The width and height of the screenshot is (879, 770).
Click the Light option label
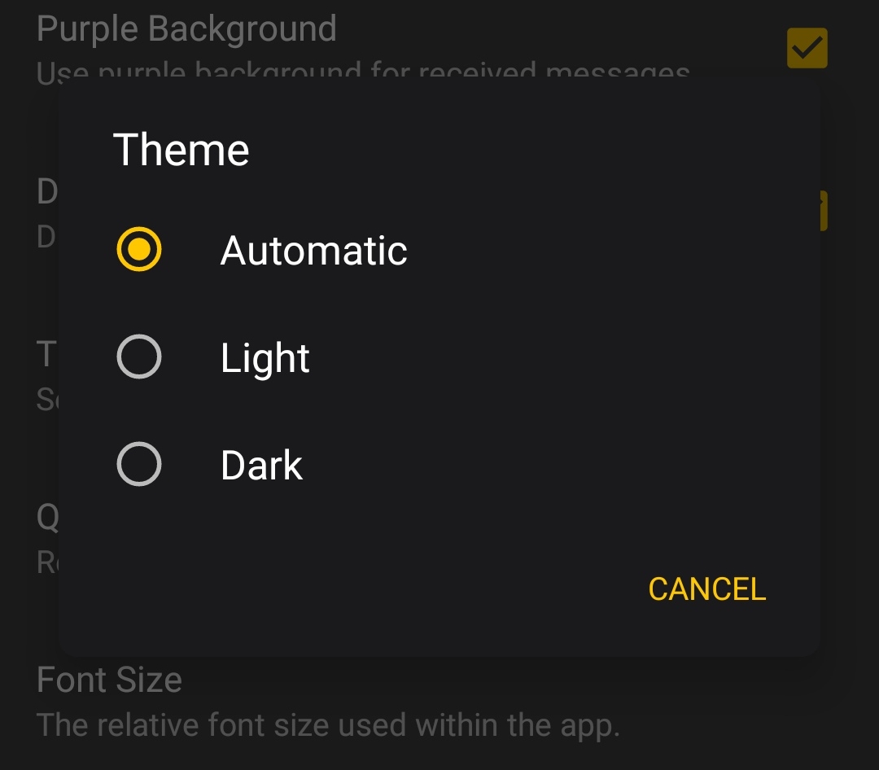coord(265,358)
